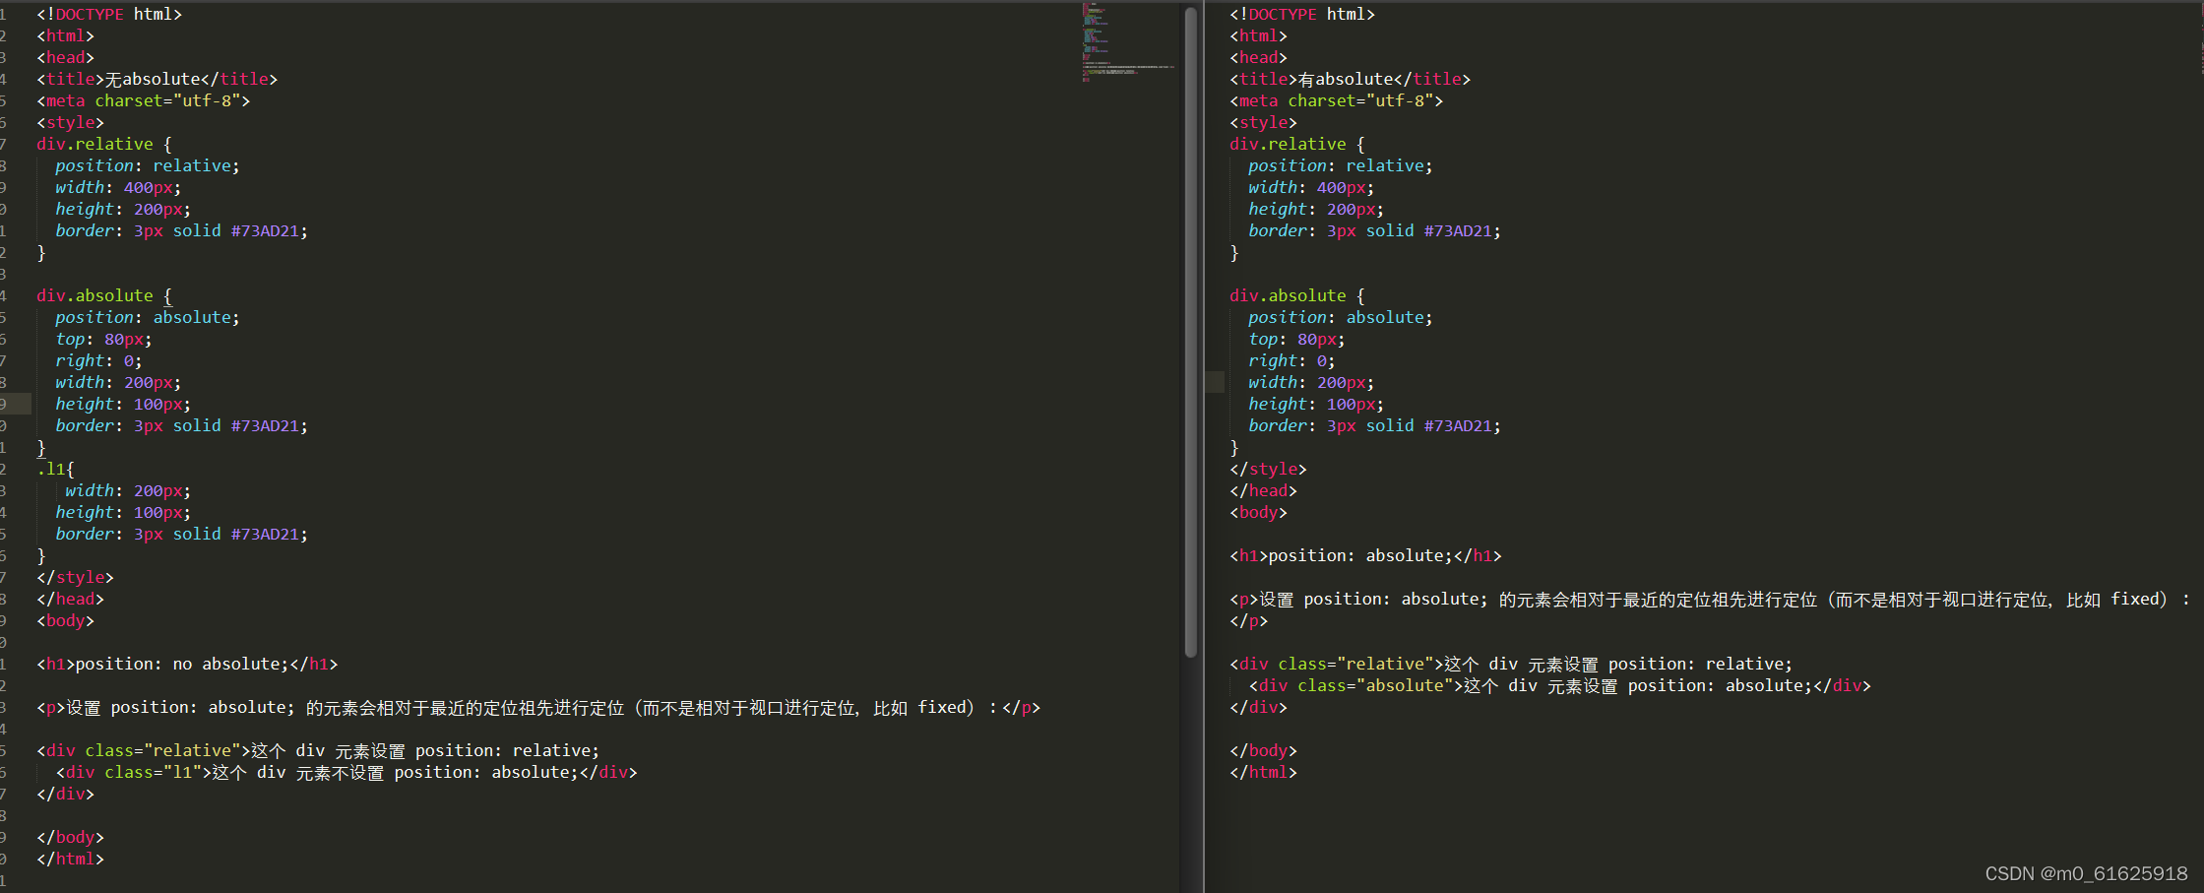Viewport: 2204px width, 893px height.
Task: Click the vertical scrollbar of the 无absolute pane
Action: pyautogui.click(x=1191, y=332)
